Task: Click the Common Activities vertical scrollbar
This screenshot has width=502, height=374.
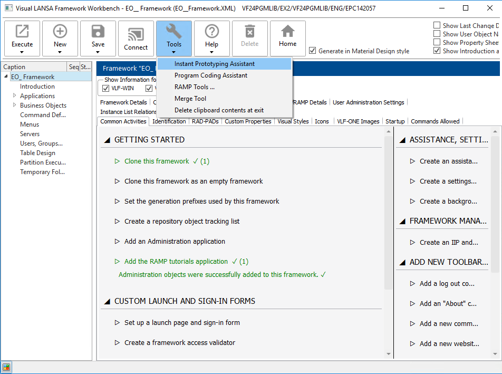Action: [389, 211]
